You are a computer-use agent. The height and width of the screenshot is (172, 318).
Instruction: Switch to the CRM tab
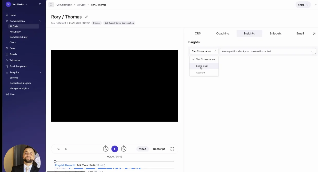pyautogui.click(x=198, y=33)
